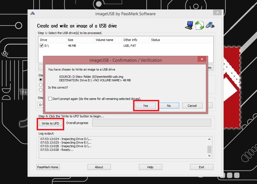Click the 'Inspecting Drive G:\' log line
The width and height of the screenshot is (257, 184).
66,146
